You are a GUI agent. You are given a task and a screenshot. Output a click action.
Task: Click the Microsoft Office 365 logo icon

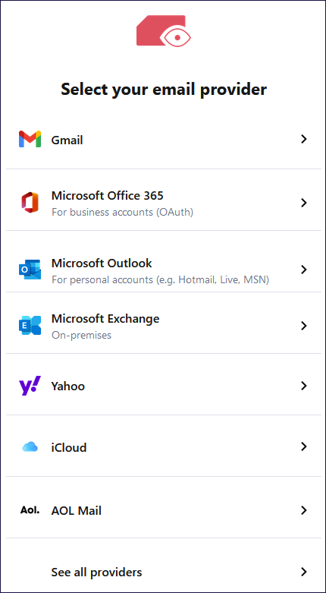[x=30, y=203]
